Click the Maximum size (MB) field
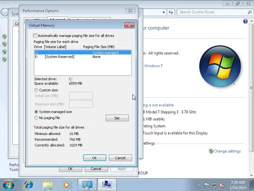Viewport: 254px width, 191px height. 81,104
